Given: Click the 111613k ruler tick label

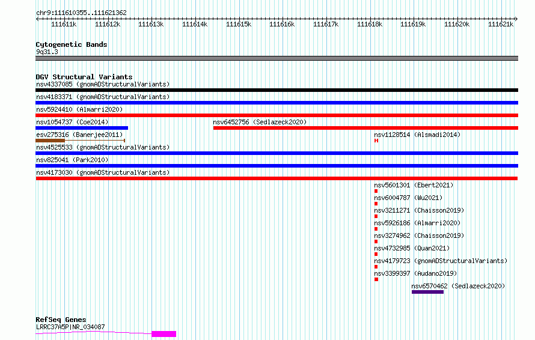Looking at the screenshot, I should [x=151, y=24].
